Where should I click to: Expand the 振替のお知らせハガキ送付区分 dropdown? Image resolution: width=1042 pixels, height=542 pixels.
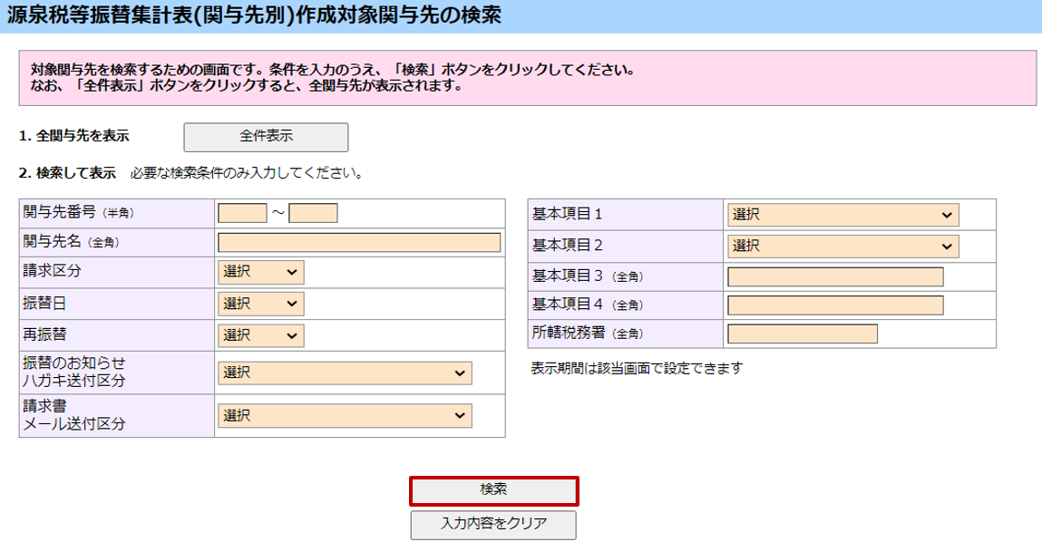point(345,373)
